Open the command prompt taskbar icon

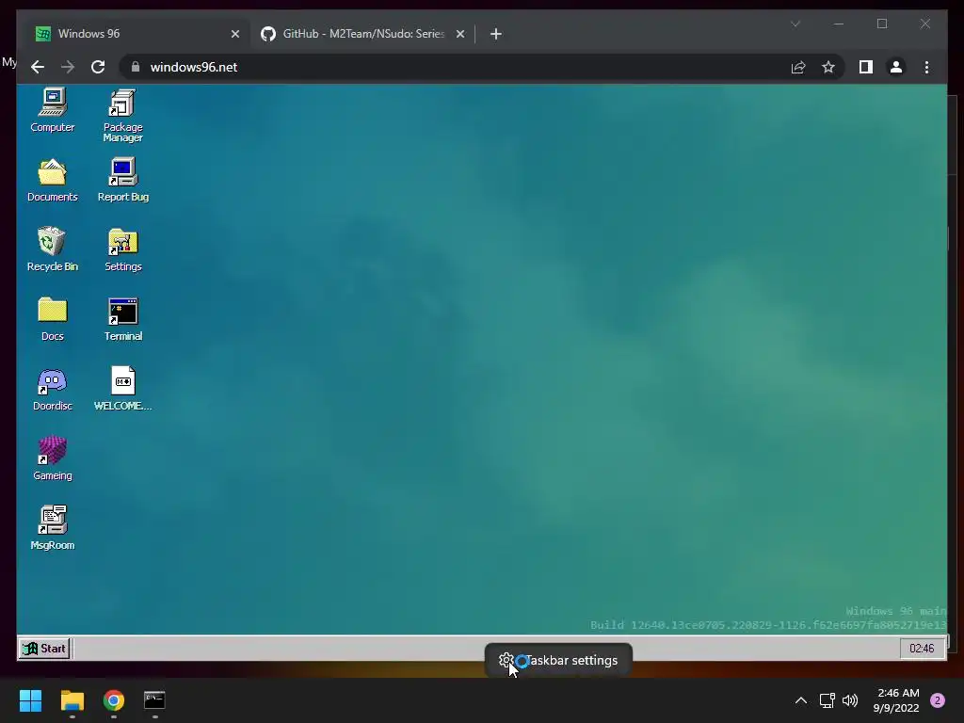coord(154,700)
